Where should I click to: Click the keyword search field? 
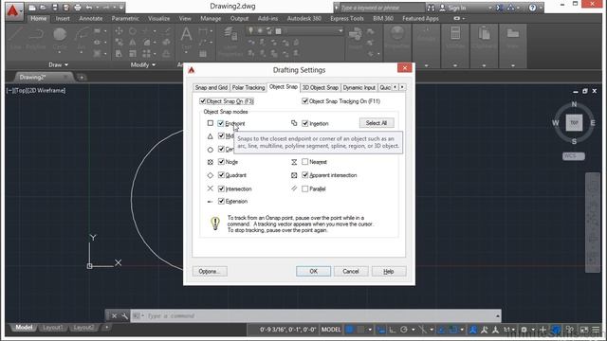click(x=381, y=8)
